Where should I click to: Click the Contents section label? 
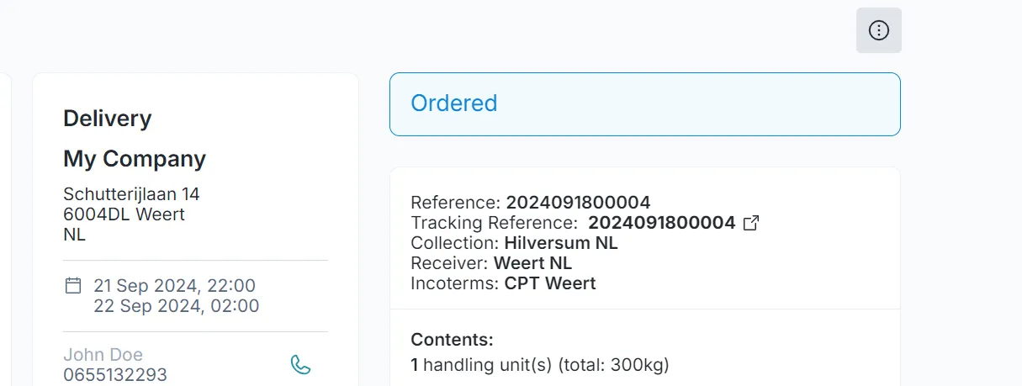point(452,340)
